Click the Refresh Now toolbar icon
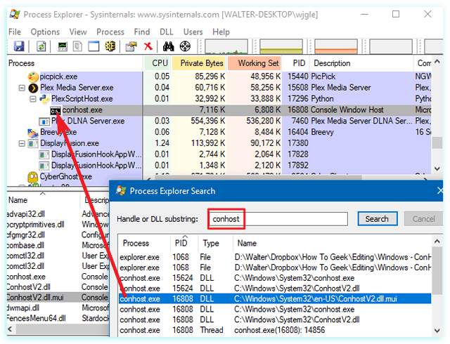 pyautogui.click(x=41, y=46)
